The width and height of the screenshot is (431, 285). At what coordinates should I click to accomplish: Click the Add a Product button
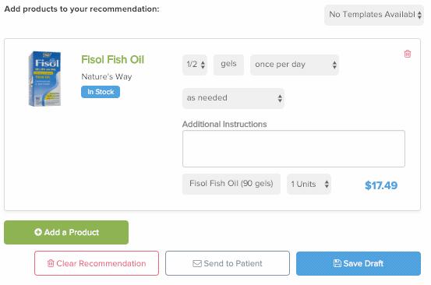pyautogui.click(x=66, y=232)
